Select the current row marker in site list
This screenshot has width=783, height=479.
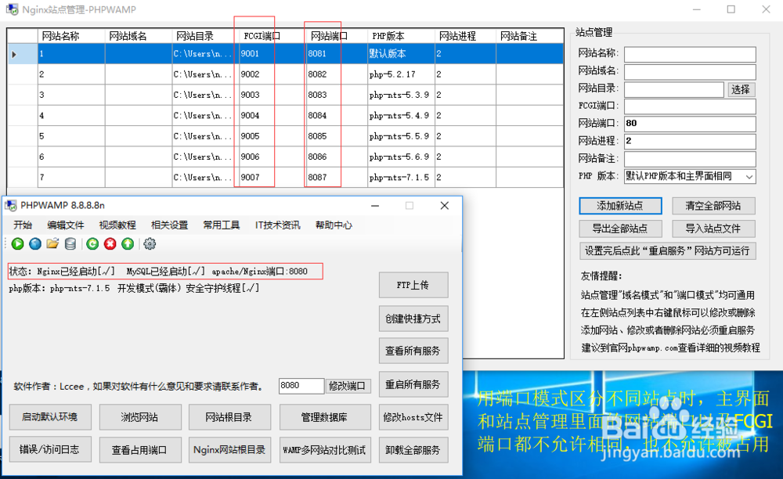point(15,53)
